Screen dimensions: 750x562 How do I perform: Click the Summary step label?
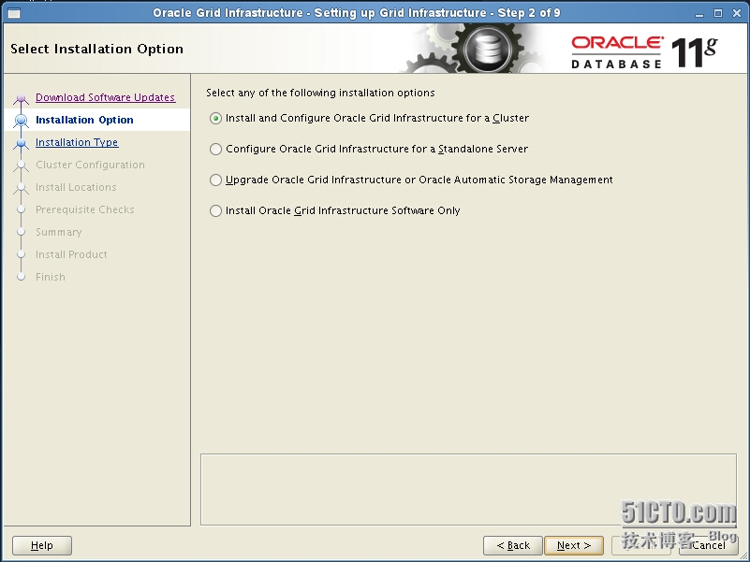click(x=58, y=232)
